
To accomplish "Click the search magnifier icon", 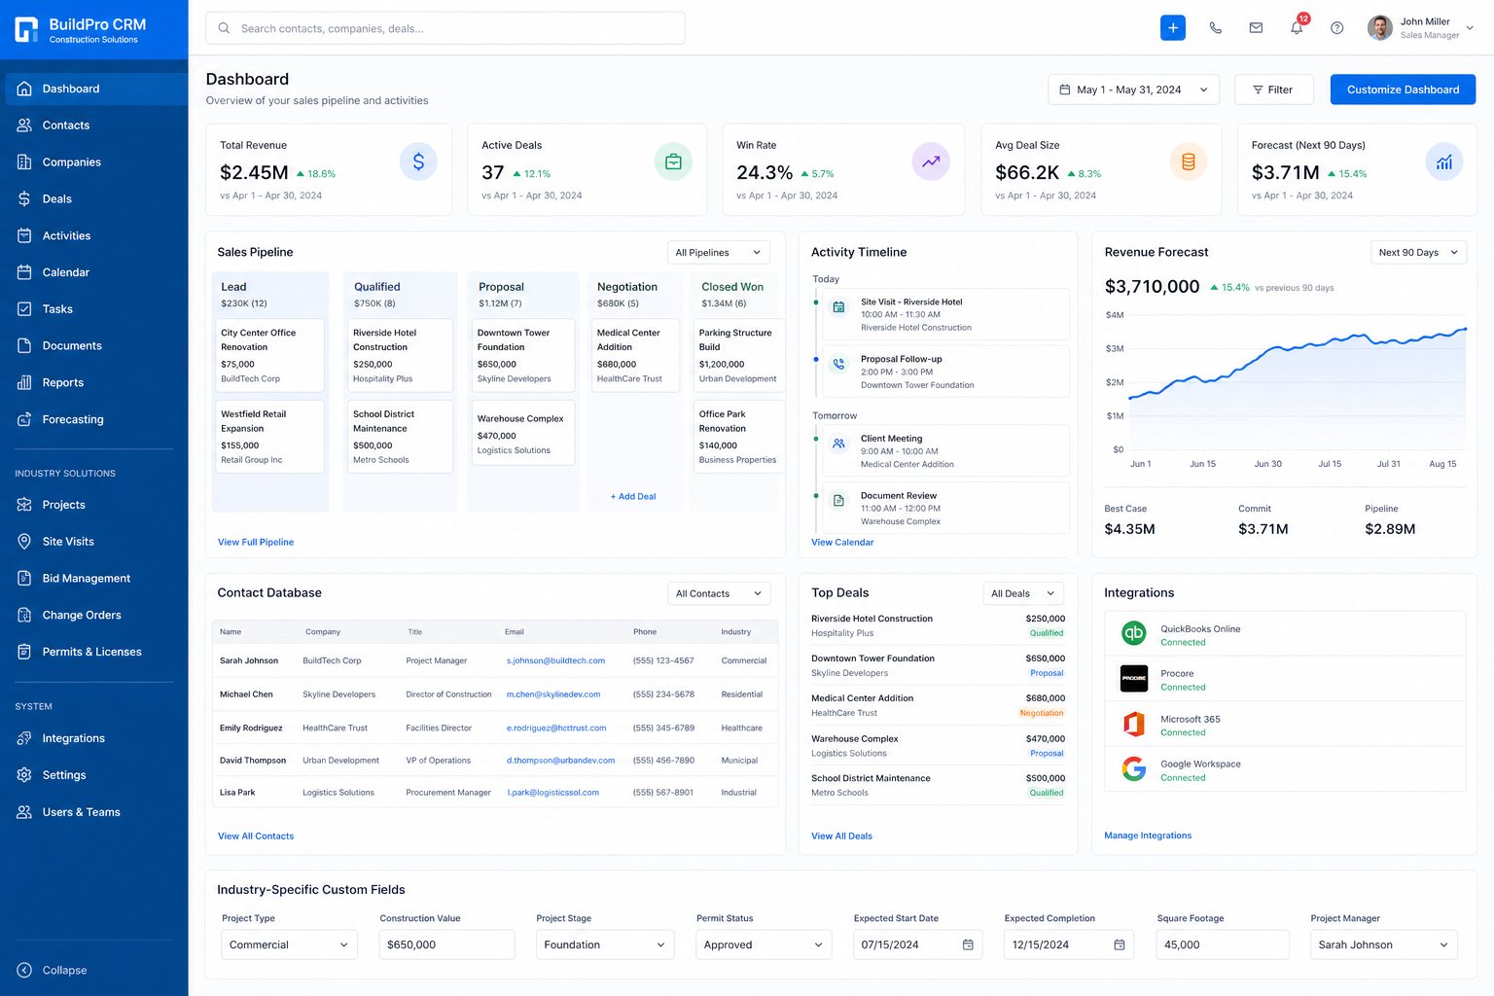I will tap(225, 28).
